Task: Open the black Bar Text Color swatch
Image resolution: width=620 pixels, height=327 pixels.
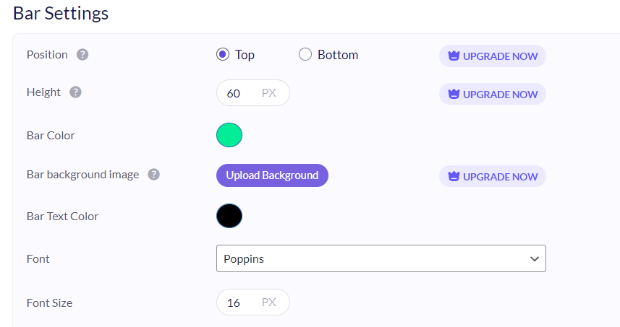Action: coord(229,216)
